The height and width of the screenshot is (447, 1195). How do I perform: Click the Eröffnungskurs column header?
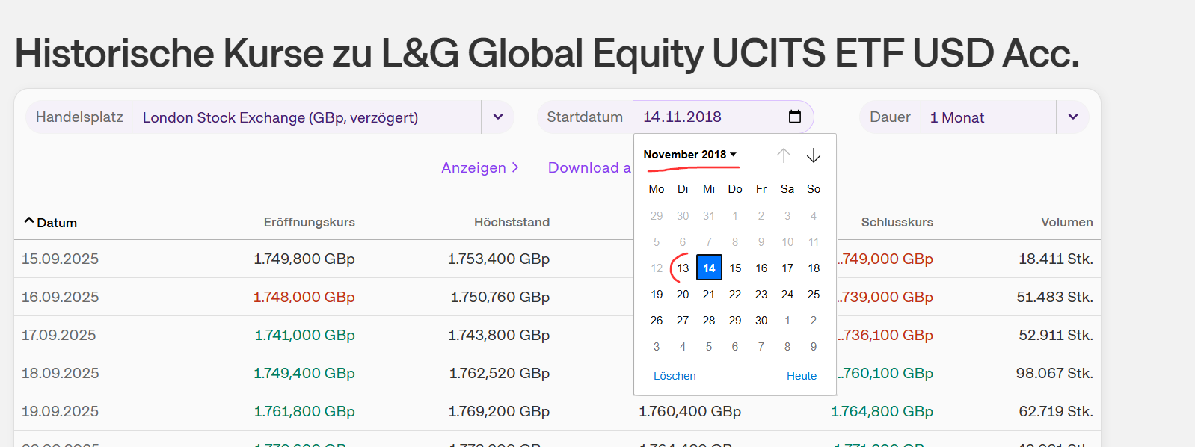click(309, 222)
